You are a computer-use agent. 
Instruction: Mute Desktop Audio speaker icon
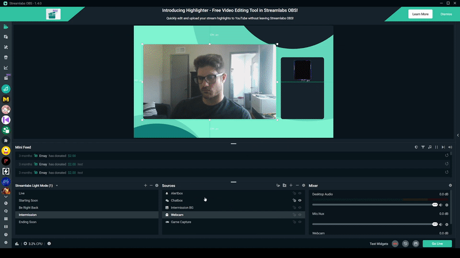[x=440, y=205]
